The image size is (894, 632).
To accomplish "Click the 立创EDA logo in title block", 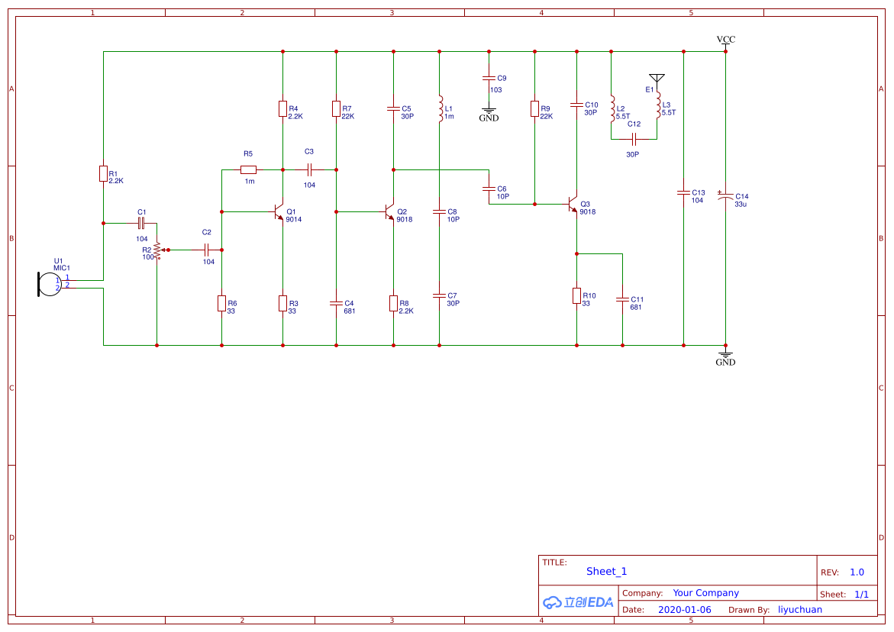I will point(578,602).
